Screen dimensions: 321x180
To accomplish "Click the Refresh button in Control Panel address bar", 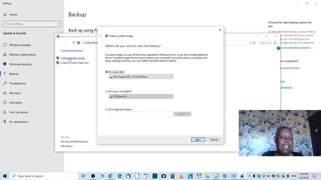I will pos(254,43).
